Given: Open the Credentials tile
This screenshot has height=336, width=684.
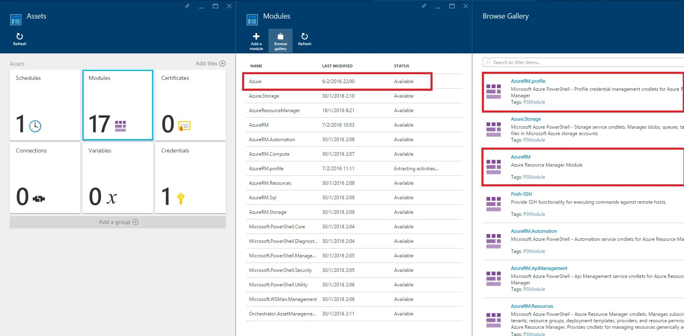Looking at the screenshot, I should 190,178.
